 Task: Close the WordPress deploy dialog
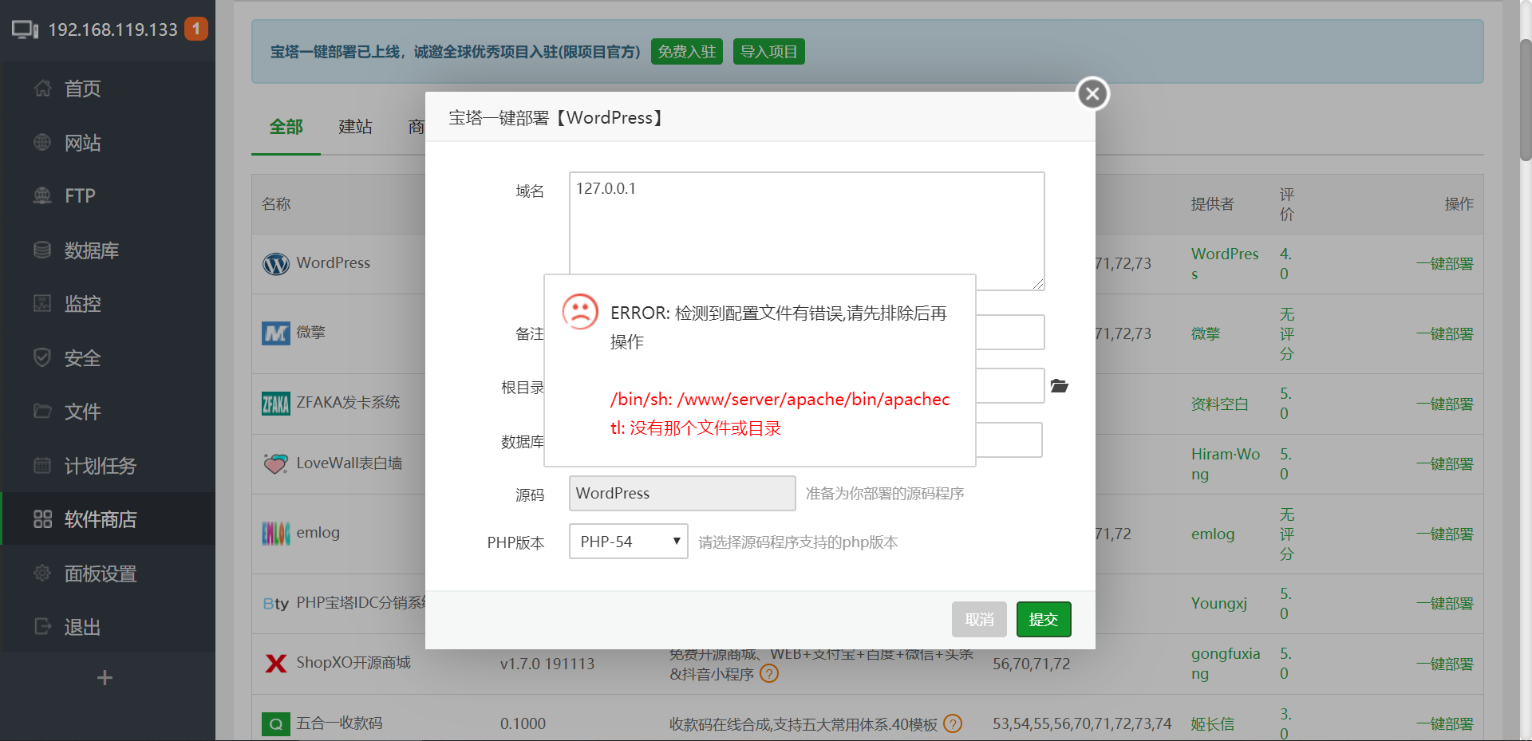1093,94
